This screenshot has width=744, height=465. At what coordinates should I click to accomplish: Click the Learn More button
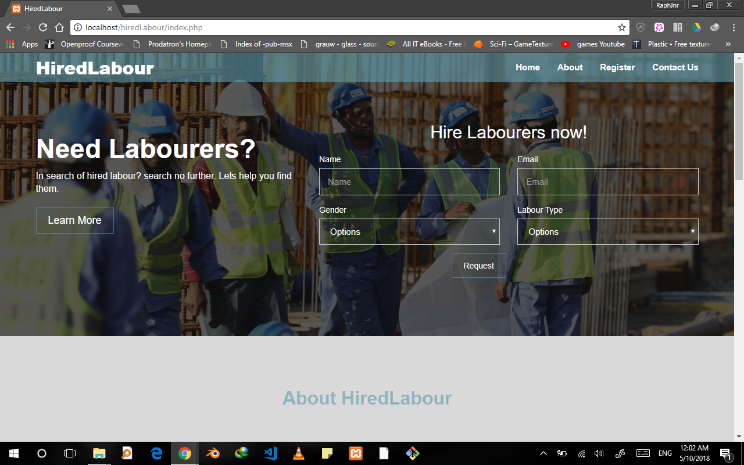coord(75,220)
